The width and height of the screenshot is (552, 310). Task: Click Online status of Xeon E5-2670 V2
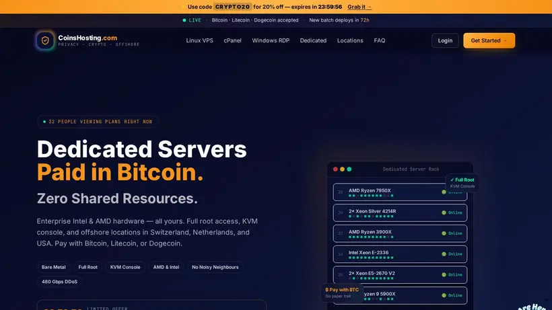[452, 274]
